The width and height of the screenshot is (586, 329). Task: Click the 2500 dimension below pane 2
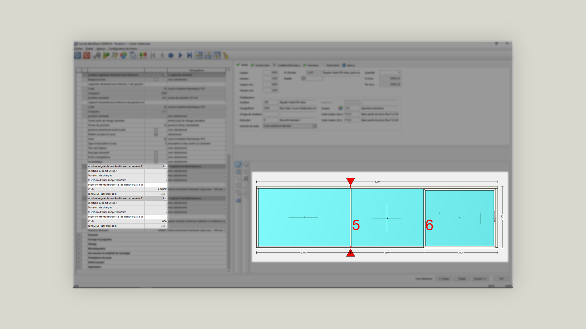point(387,253)
